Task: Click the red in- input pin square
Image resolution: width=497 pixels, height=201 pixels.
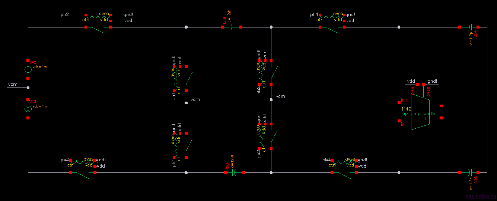Action: click(399, 121)
